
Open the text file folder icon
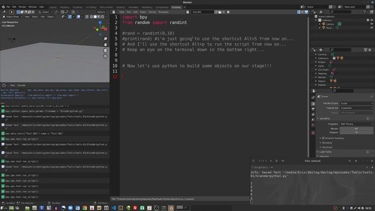pos(220,12)
